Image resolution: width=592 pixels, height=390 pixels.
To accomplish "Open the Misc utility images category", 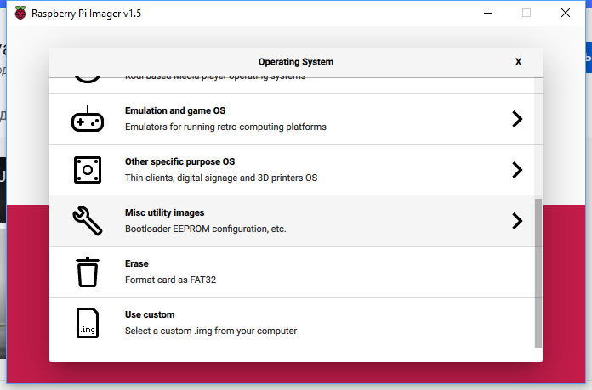I will [292, 221].
